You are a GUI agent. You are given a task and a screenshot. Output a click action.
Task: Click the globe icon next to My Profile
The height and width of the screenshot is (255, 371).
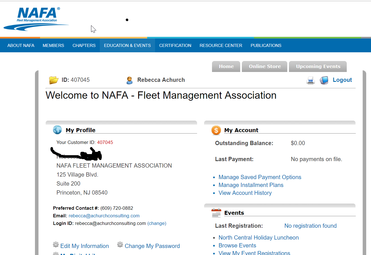57,130
